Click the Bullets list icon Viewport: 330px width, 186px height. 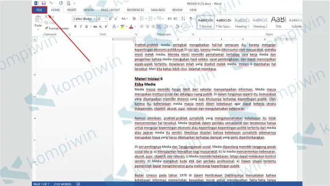point(142,19)
